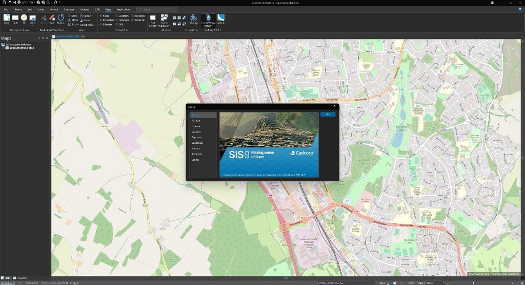Switch to the Applications ribbon tab
525x285 pixels.
[x=123, y=9]
